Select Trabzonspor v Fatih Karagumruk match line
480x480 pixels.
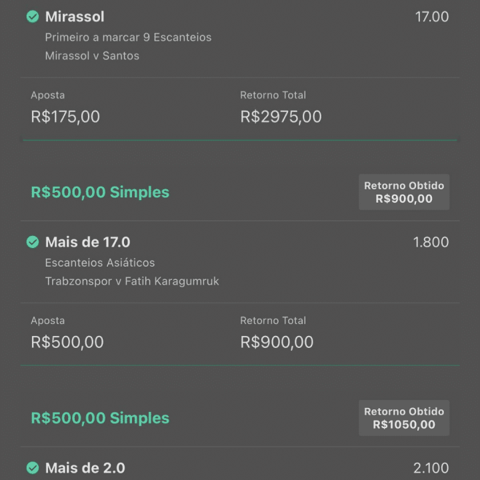tap(132, 281)
